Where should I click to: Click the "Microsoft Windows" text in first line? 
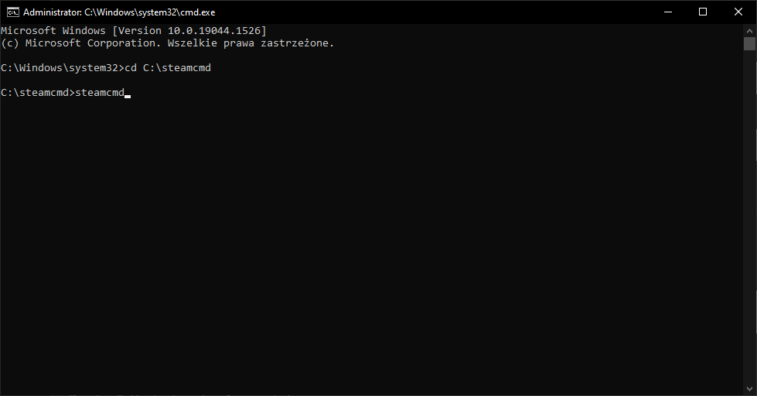(x=53, y=30)
